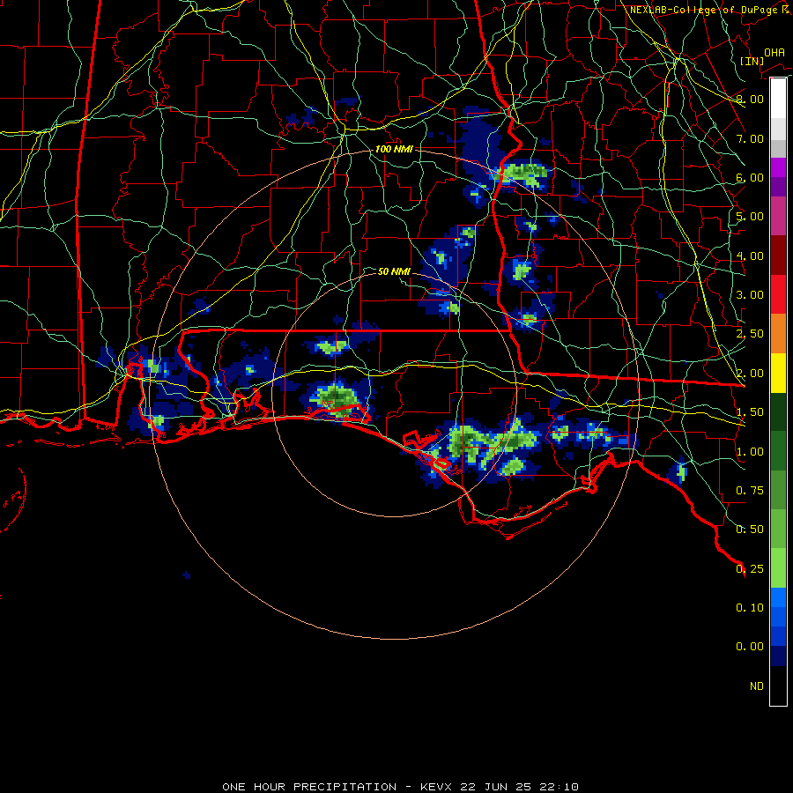Click the 7.00 legend value
The image size is (793, 793).
click(x=750, y=138)
